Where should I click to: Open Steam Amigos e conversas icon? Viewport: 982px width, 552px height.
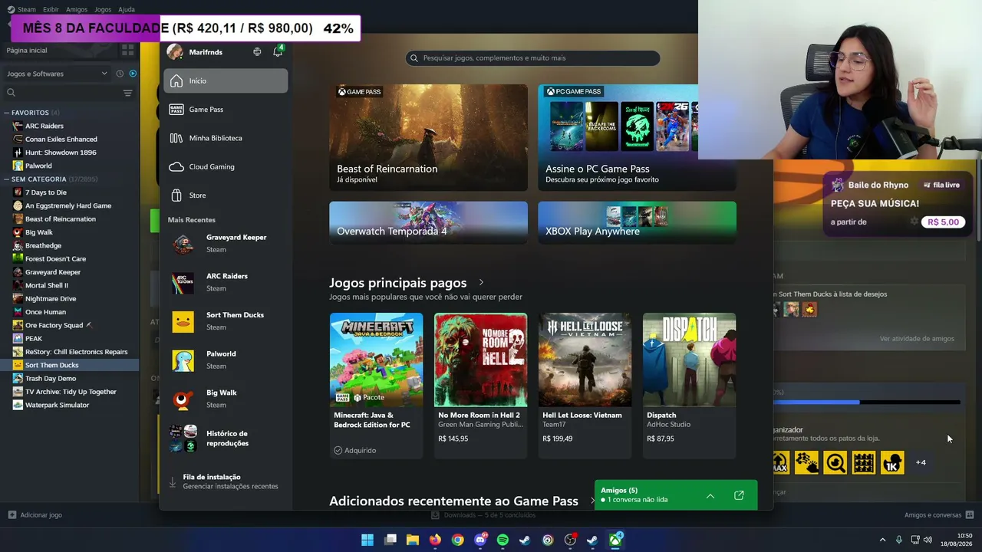970,515
